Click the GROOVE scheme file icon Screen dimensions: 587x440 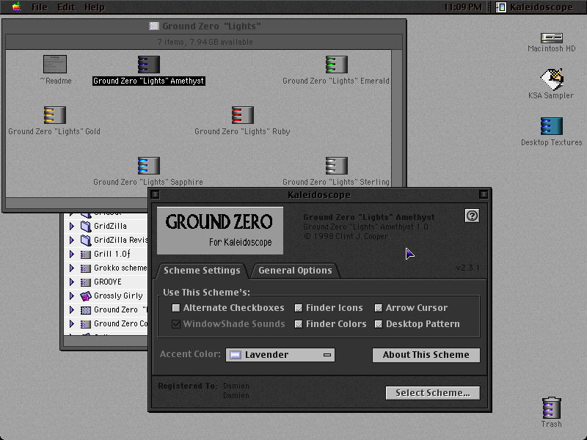click(x=86, y=282)
